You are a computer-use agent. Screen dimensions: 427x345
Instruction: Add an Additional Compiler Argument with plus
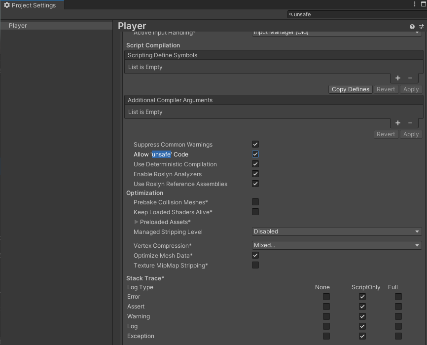tap(398, 123)
